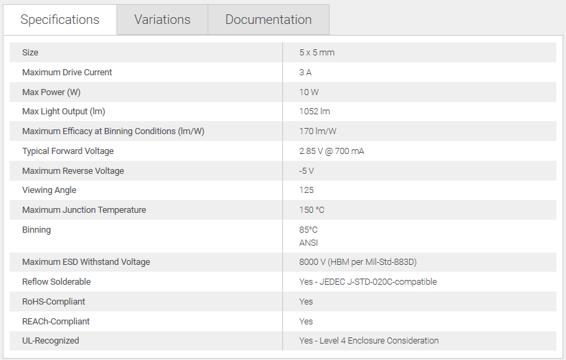Select the "5 x 5 mm" value
Image resolution: width=566 pixels, height=360 pixels.
[x=317, y=53]
